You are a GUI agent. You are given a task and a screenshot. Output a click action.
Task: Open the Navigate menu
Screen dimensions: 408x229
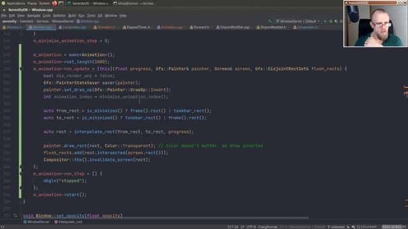[x=34, y=15]
